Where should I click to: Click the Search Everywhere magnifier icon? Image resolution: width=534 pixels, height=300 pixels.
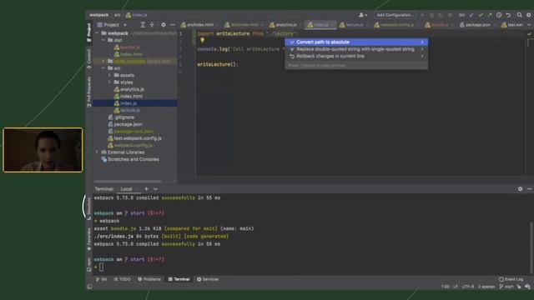pyautogui.click(x=519, y=15)
